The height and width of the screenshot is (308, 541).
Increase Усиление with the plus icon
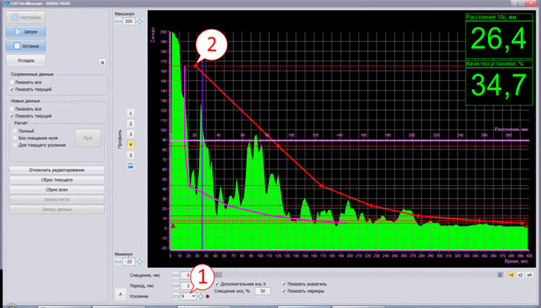click(x=200, y=296)
